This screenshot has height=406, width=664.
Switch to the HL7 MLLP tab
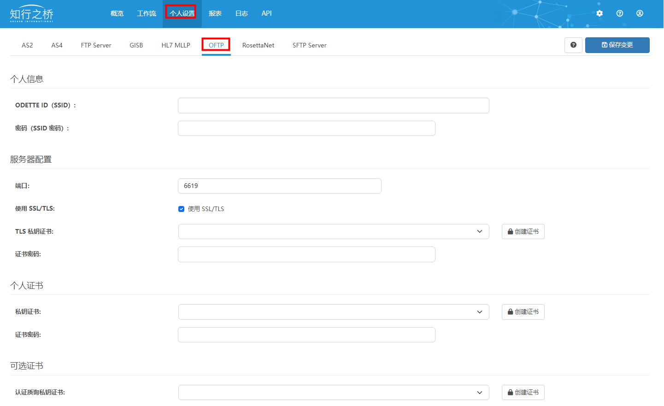176,45
